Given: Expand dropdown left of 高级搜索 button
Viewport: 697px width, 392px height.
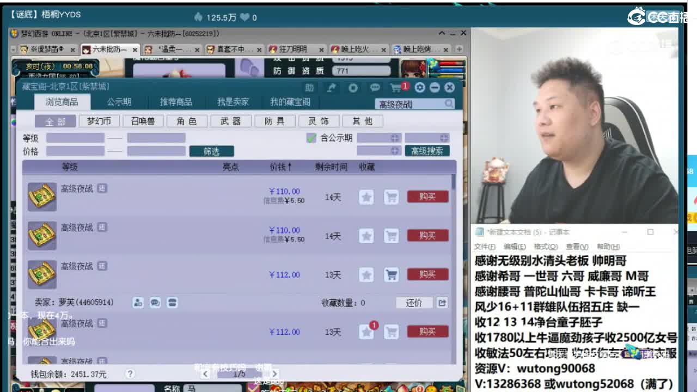Looking at the screenshot, I should [379, 151].
